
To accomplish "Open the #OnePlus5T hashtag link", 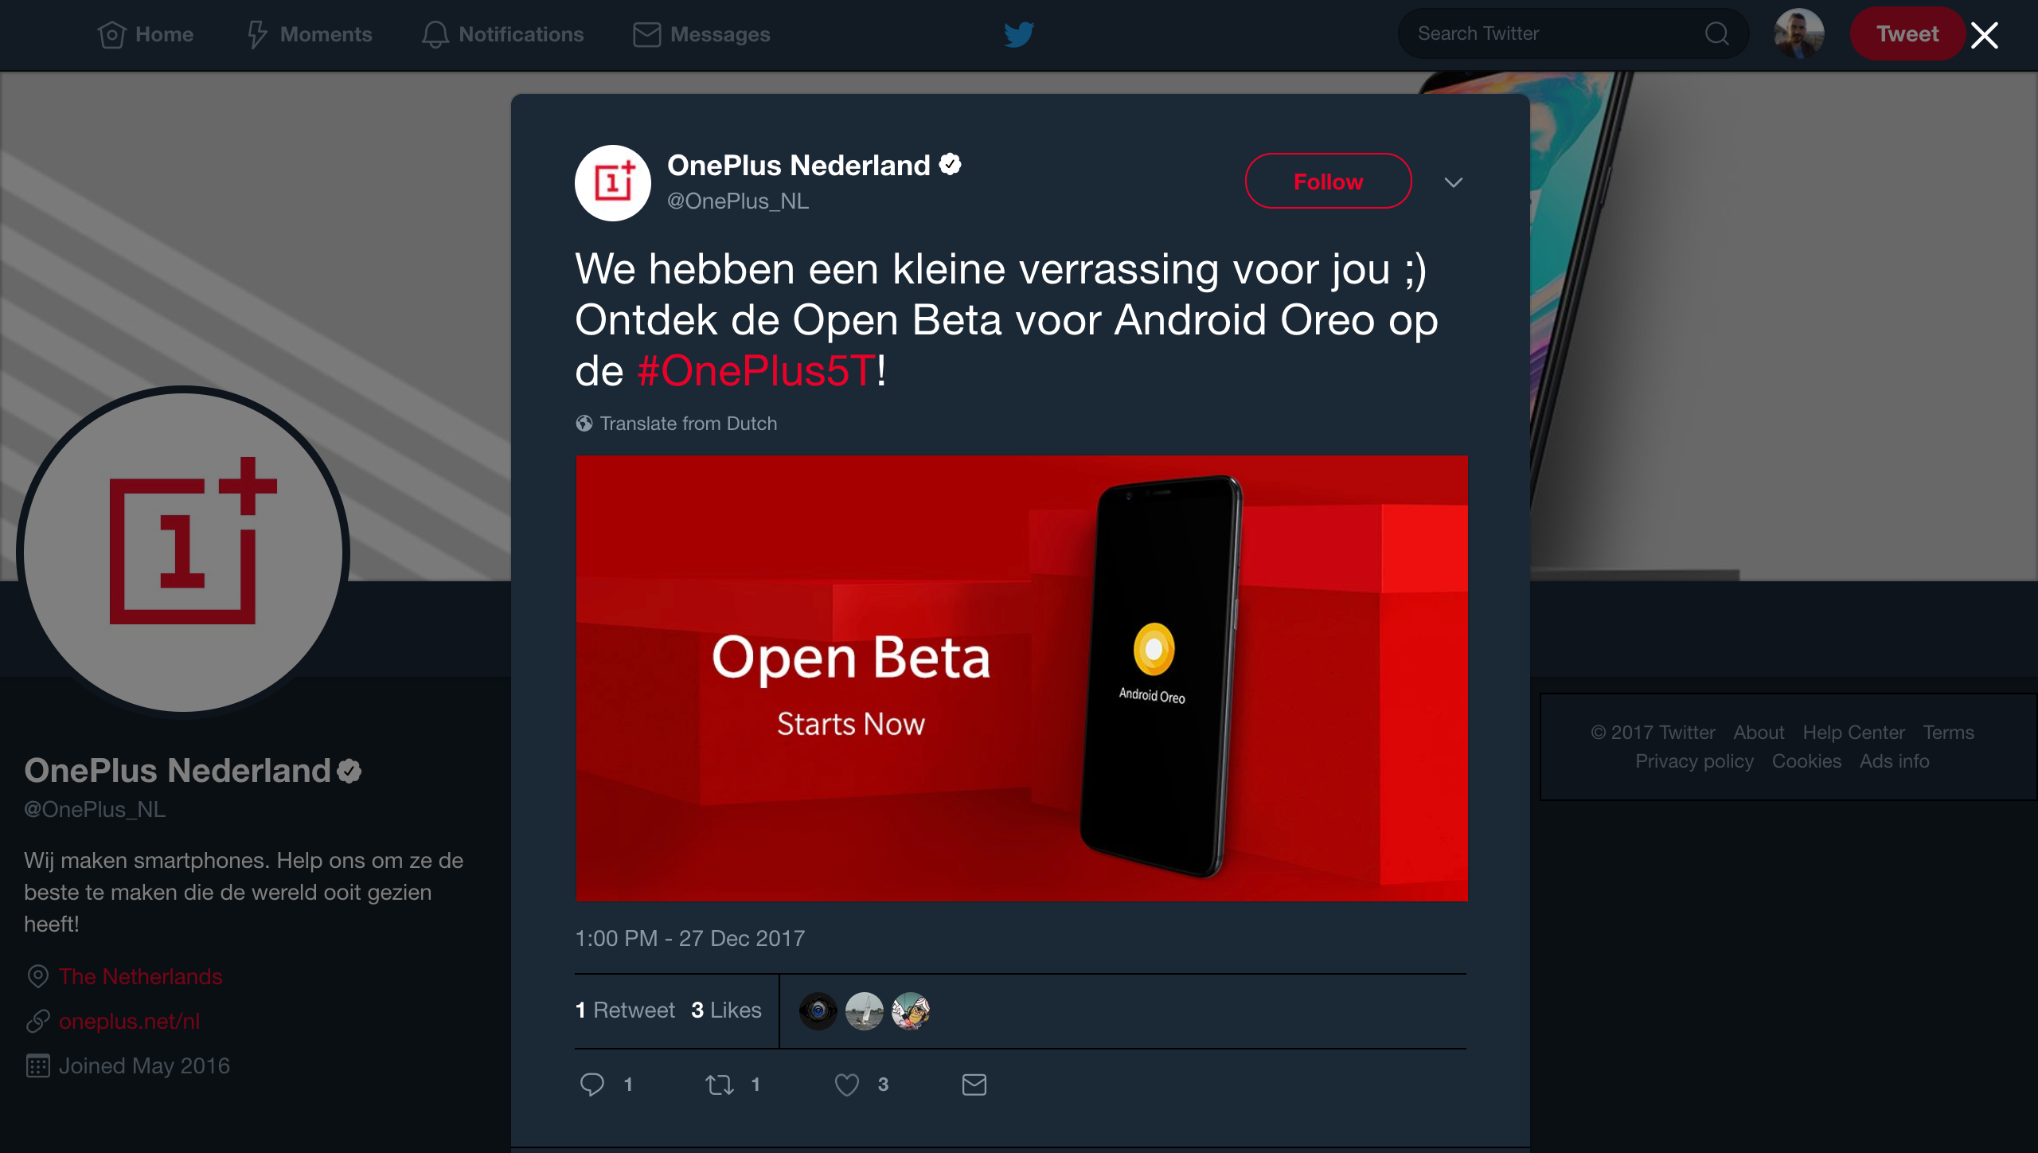I will point(756,371).
